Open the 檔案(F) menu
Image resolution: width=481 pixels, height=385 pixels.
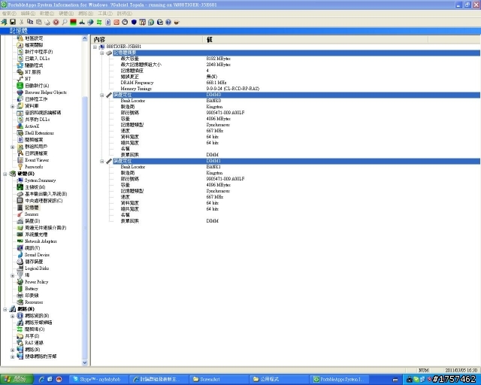tap(9, 14)
